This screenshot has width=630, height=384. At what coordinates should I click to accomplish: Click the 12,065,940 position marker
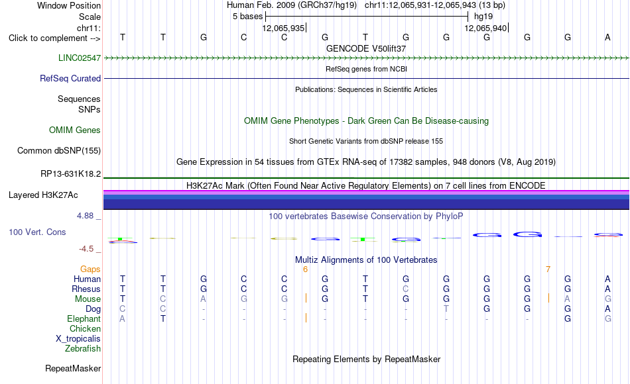pos(486,28)
